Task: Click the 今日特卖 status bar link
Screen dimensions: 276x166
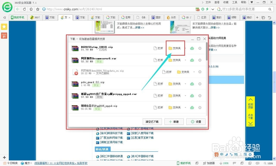Action: pyautogui.click(x=10, y=163)
